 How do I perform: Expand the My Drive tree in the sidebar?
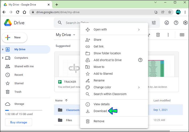point(3,49)
